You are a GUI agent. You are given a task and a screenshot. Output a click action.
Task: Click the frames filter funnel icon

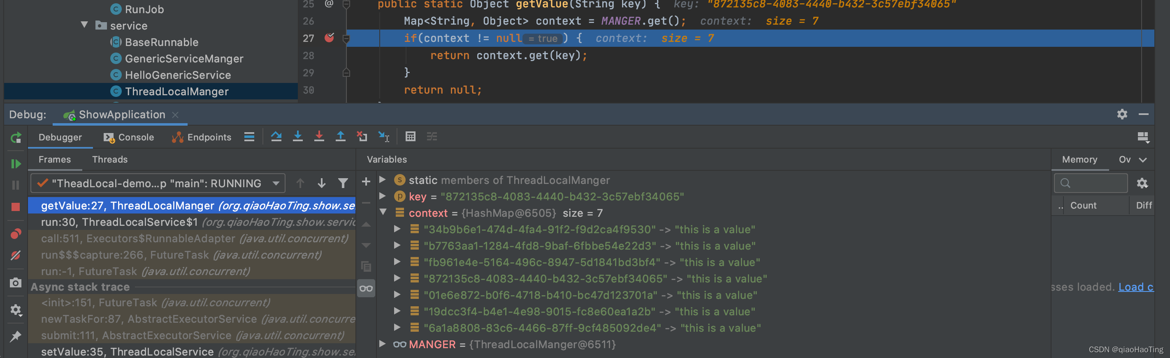tap(343, 183)
